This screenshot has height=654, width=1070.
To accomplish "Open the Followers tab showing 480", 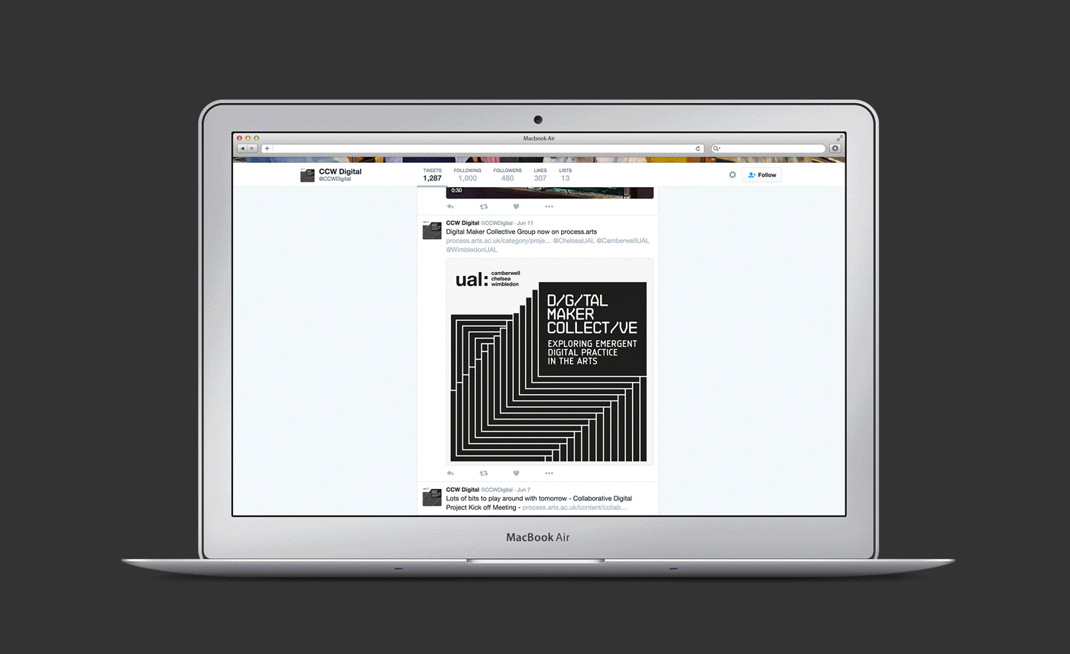I will [x=507, y=175].
